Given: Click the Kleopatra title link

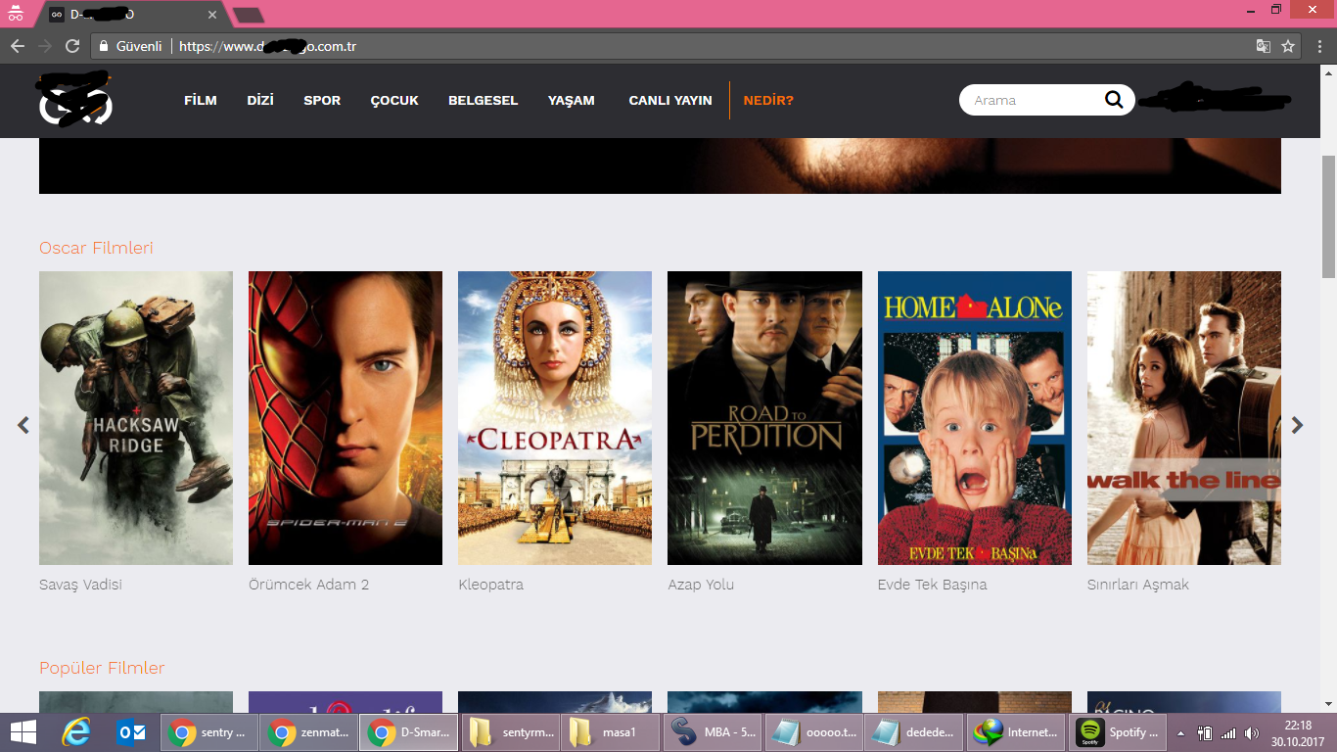Looking at the screenshot, I should tap(490, 585).
